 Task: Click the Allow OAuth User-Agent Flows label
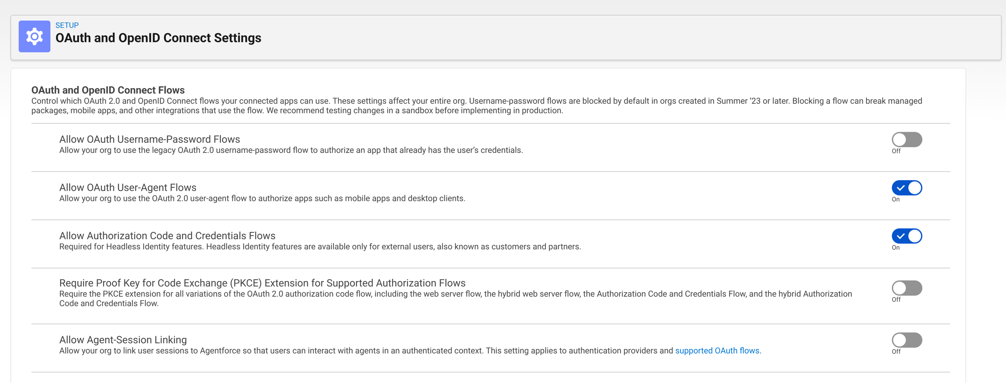128,187
